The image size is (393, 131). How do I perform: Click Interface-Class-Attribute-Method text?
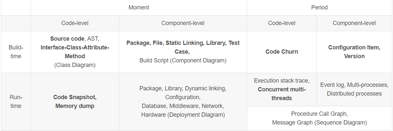tap(75, 52)
